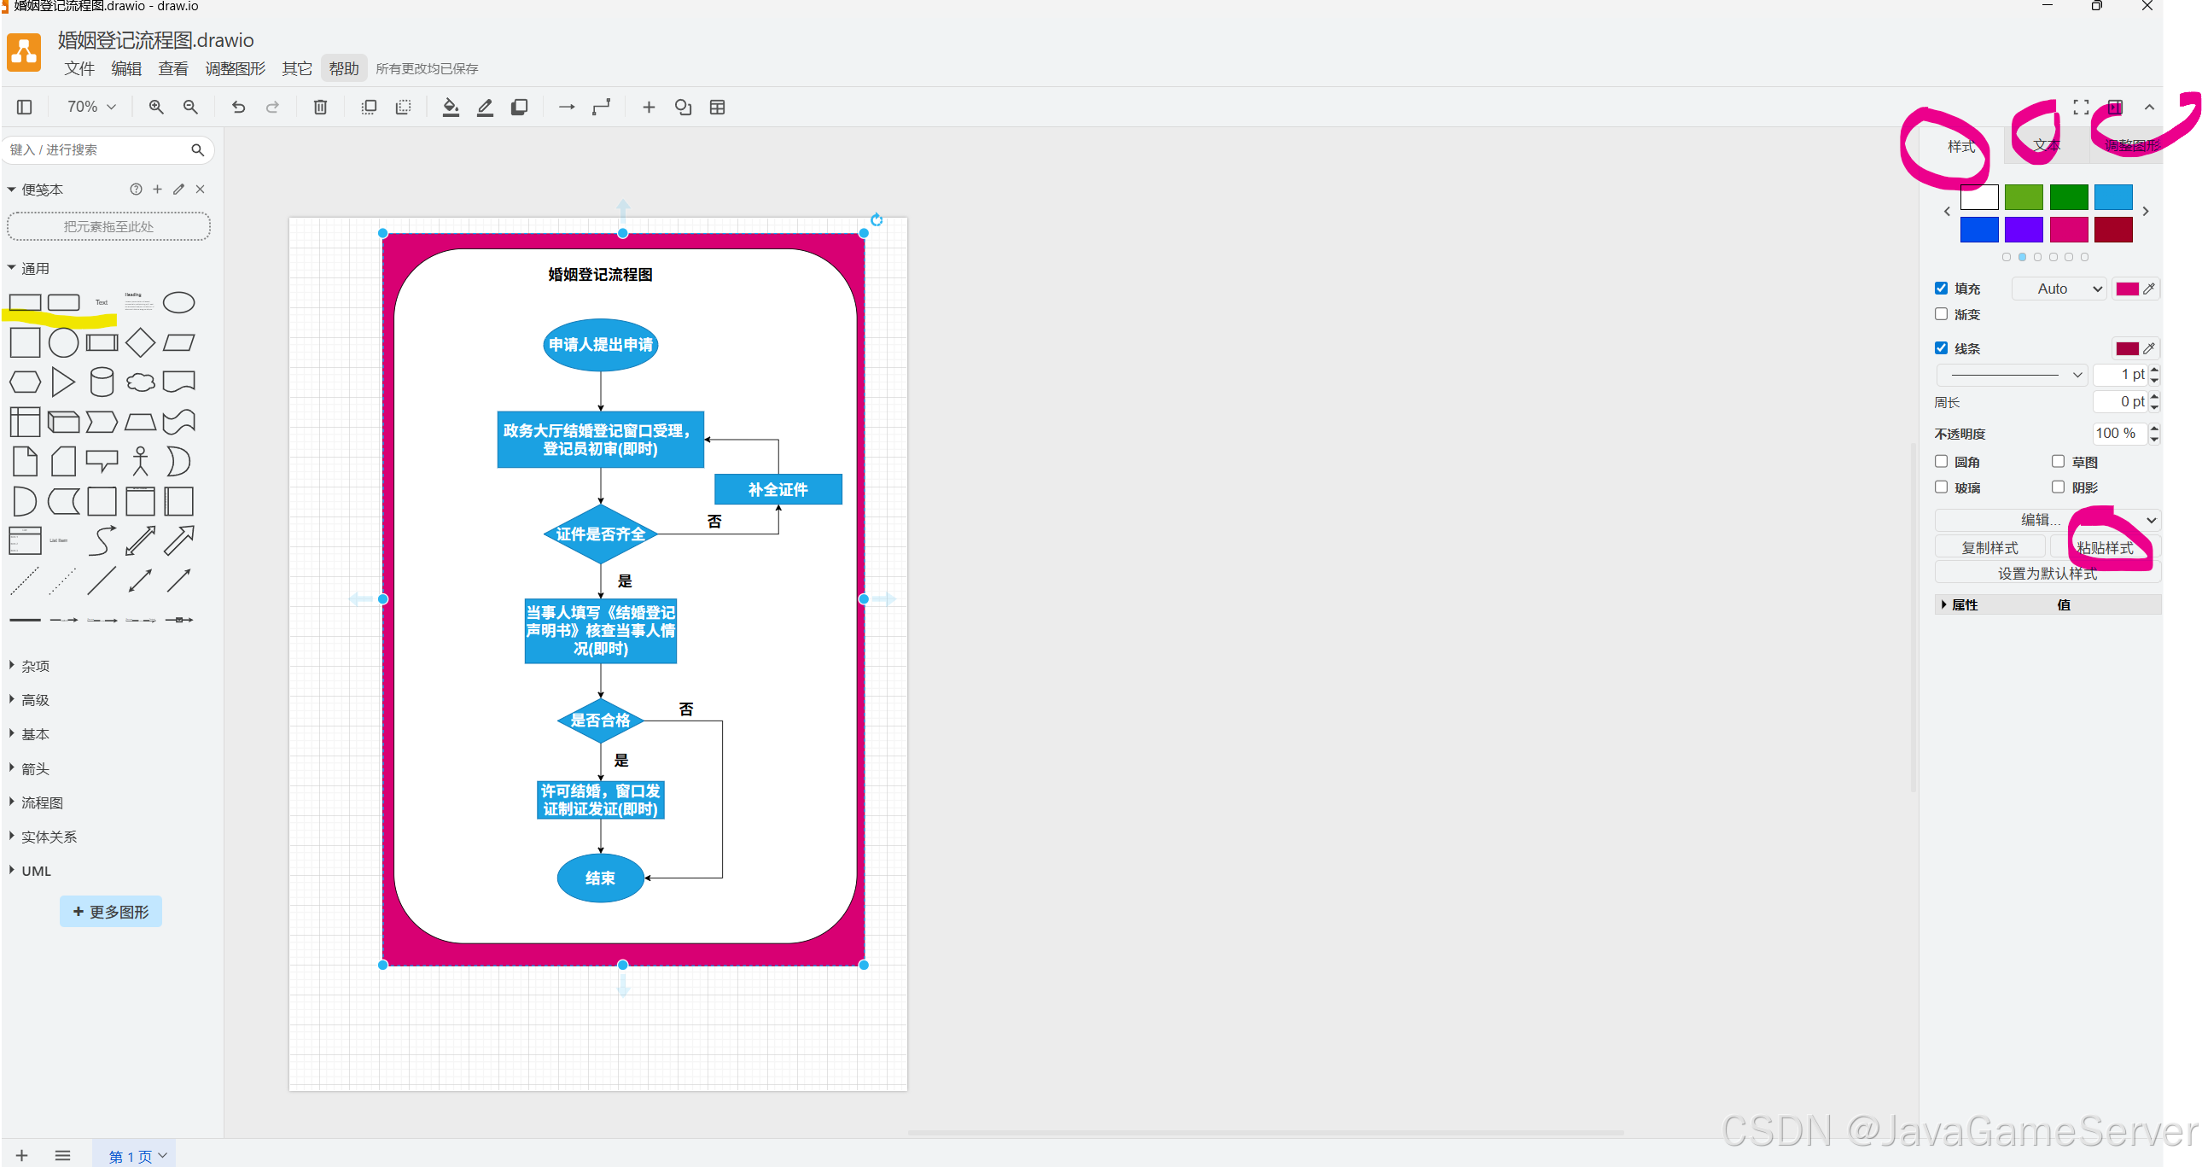Click the 更多图形 button
The width and height of the screenshot is (2202, 1167).
tap(111, 912)
